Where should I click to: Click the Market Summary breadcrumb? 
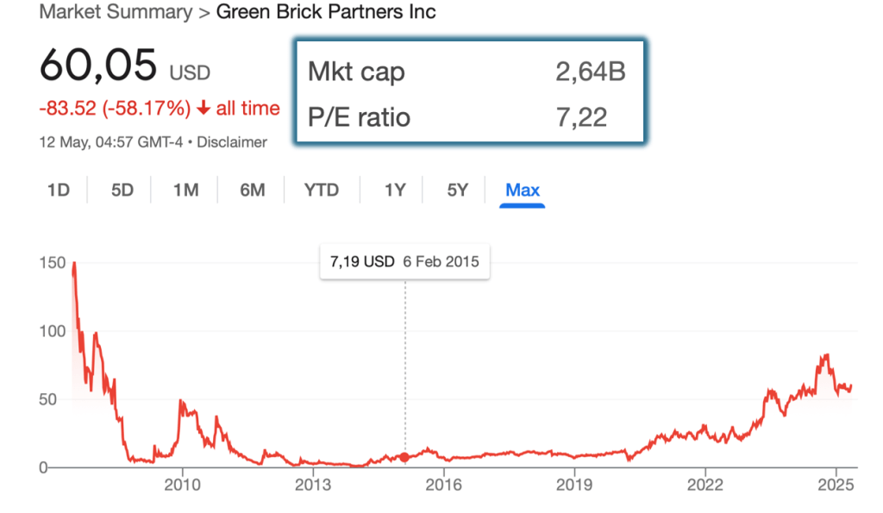(116, 12)
